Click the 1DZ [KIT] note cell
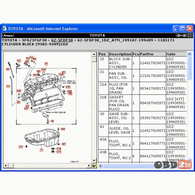The width and height of the screenshot is (195, 195). [x=176, y=103]
